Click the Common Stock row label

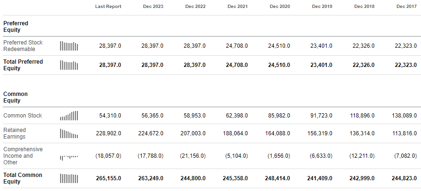(x=23, y=116)
